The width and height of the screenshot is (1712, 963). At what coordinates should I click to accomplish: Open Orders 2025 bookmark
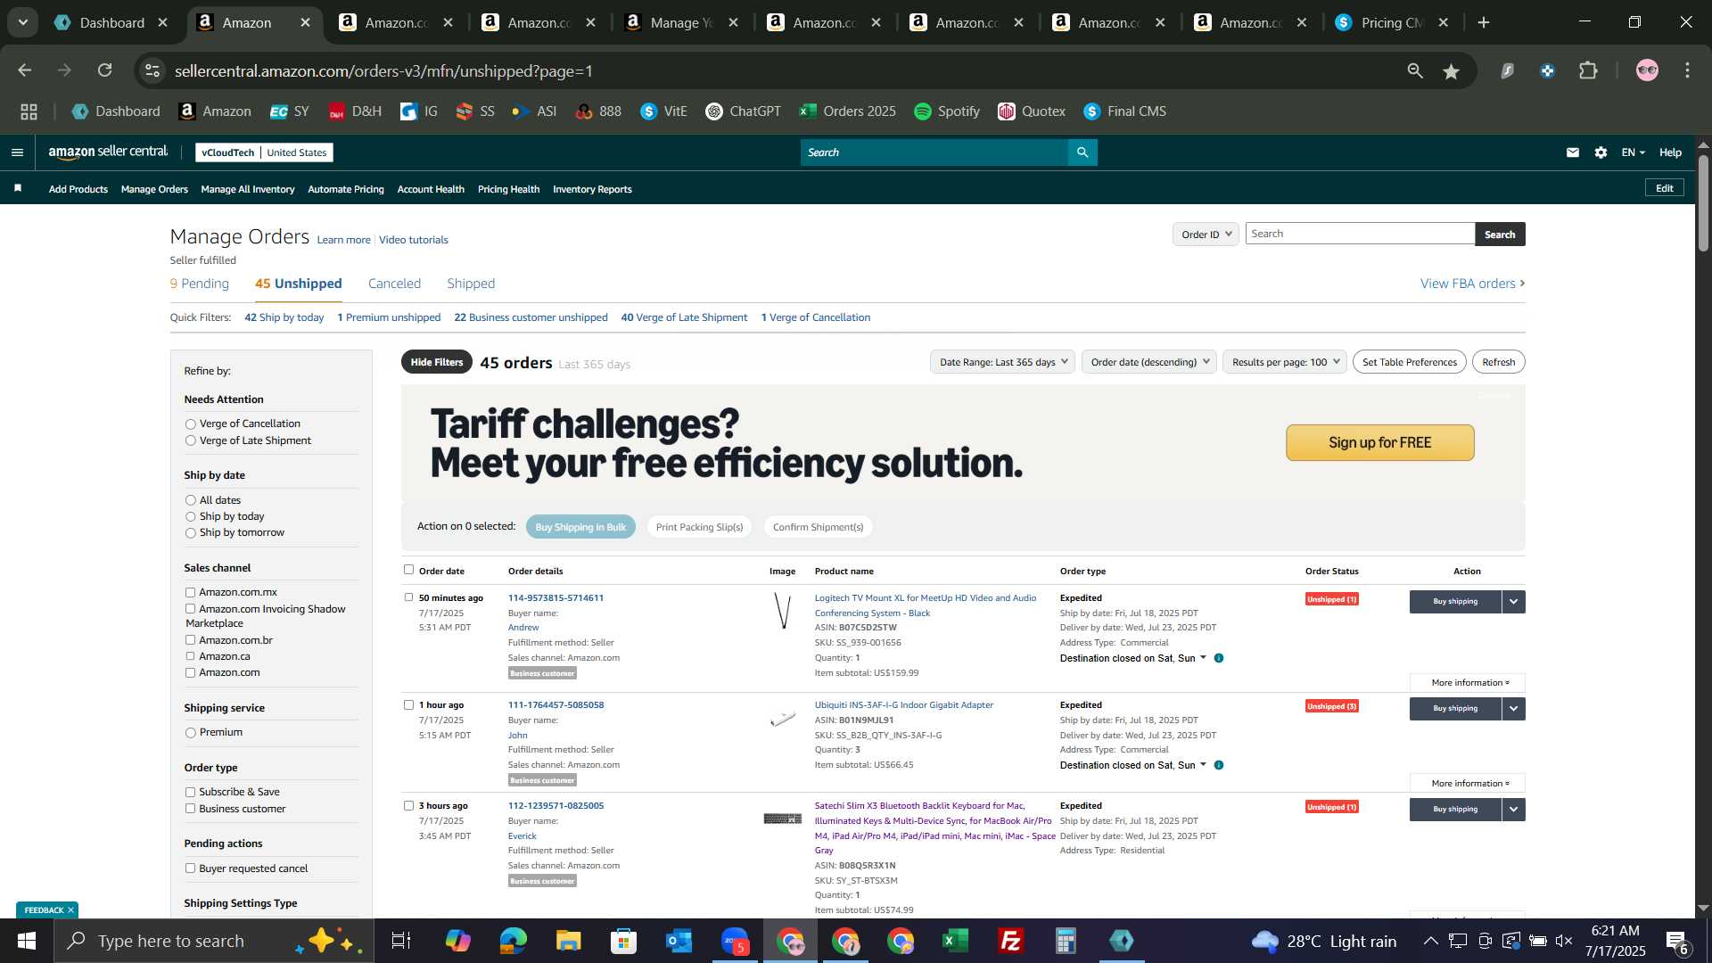click(847, 111)
